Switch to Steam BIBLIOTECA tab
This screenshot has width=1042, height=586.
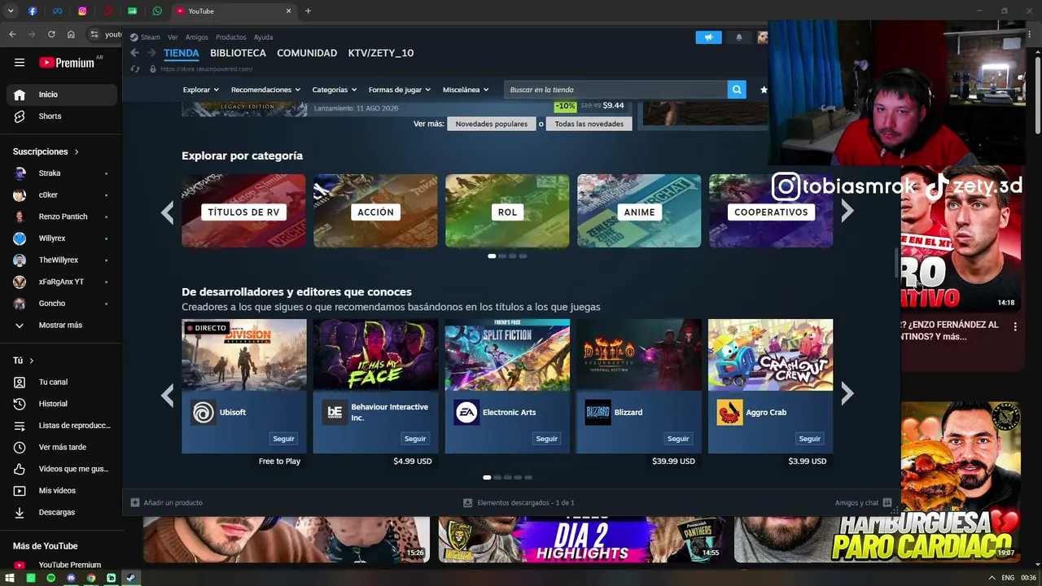point(238,53)
